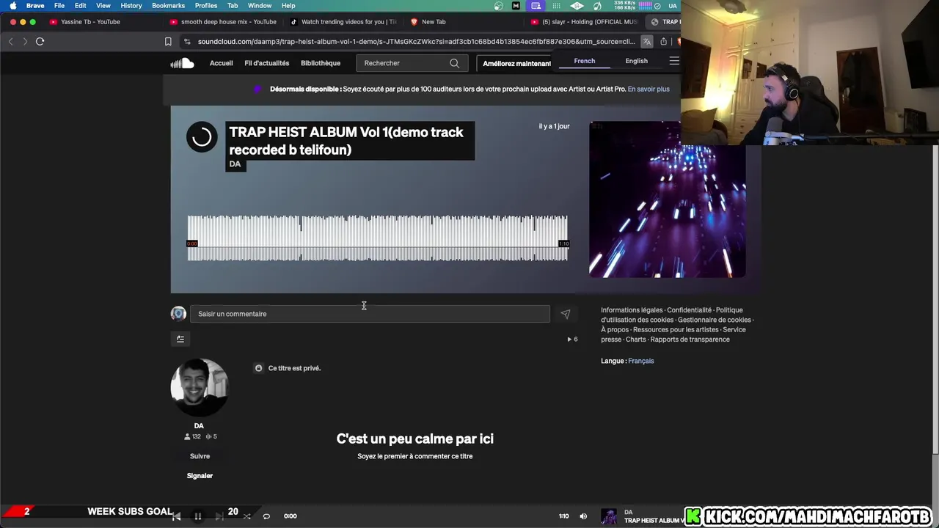939x528 pixels.
Task: Click the translate icon in the address bar
Action: point(646,42)
